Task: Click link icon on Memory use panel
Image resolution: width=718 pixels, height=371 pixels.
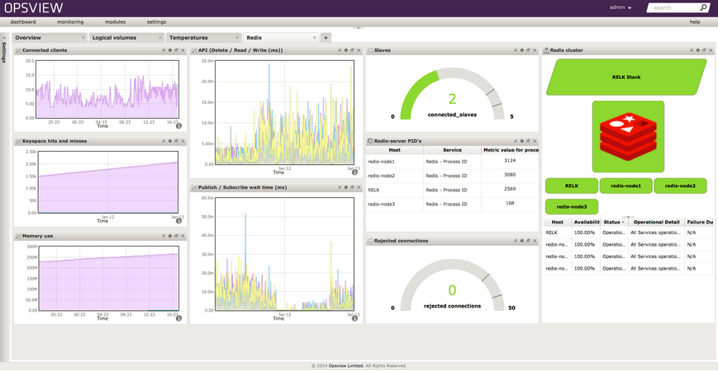Action: coord(164,236)
